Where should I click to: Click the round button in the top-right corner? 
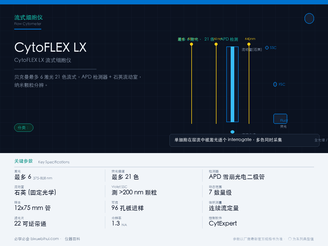(309, 19)
